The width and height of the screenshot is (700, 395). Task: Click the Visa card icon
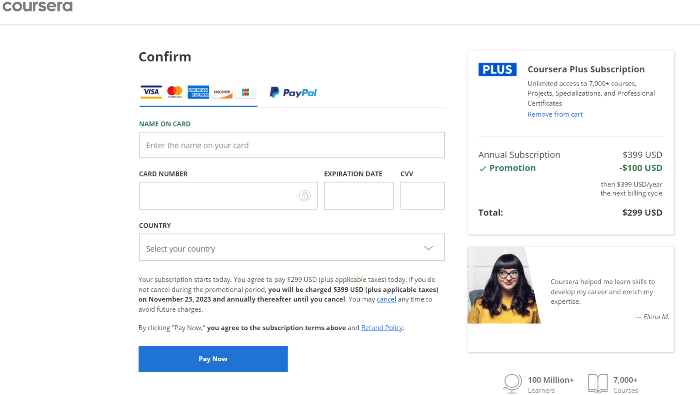coord(151,92)
